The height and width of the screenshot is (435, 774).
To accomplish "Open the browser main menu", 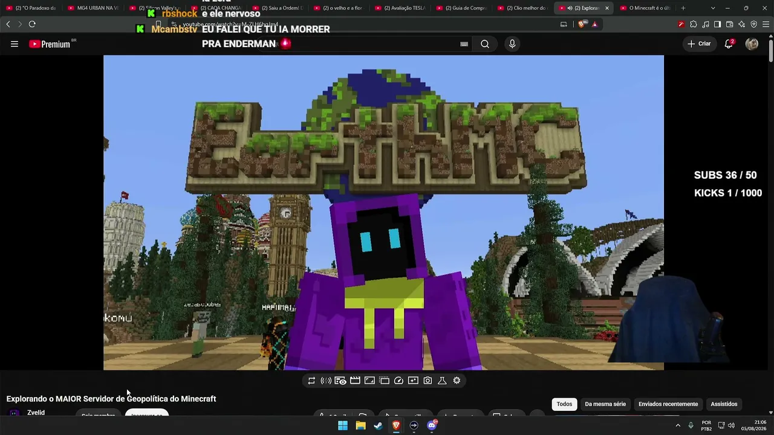I will [x=766, y=24].
